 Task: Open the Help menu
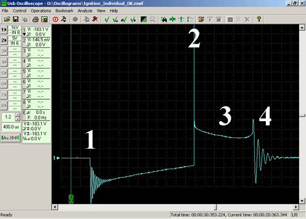pyautogui.click(x=114, y=11)
